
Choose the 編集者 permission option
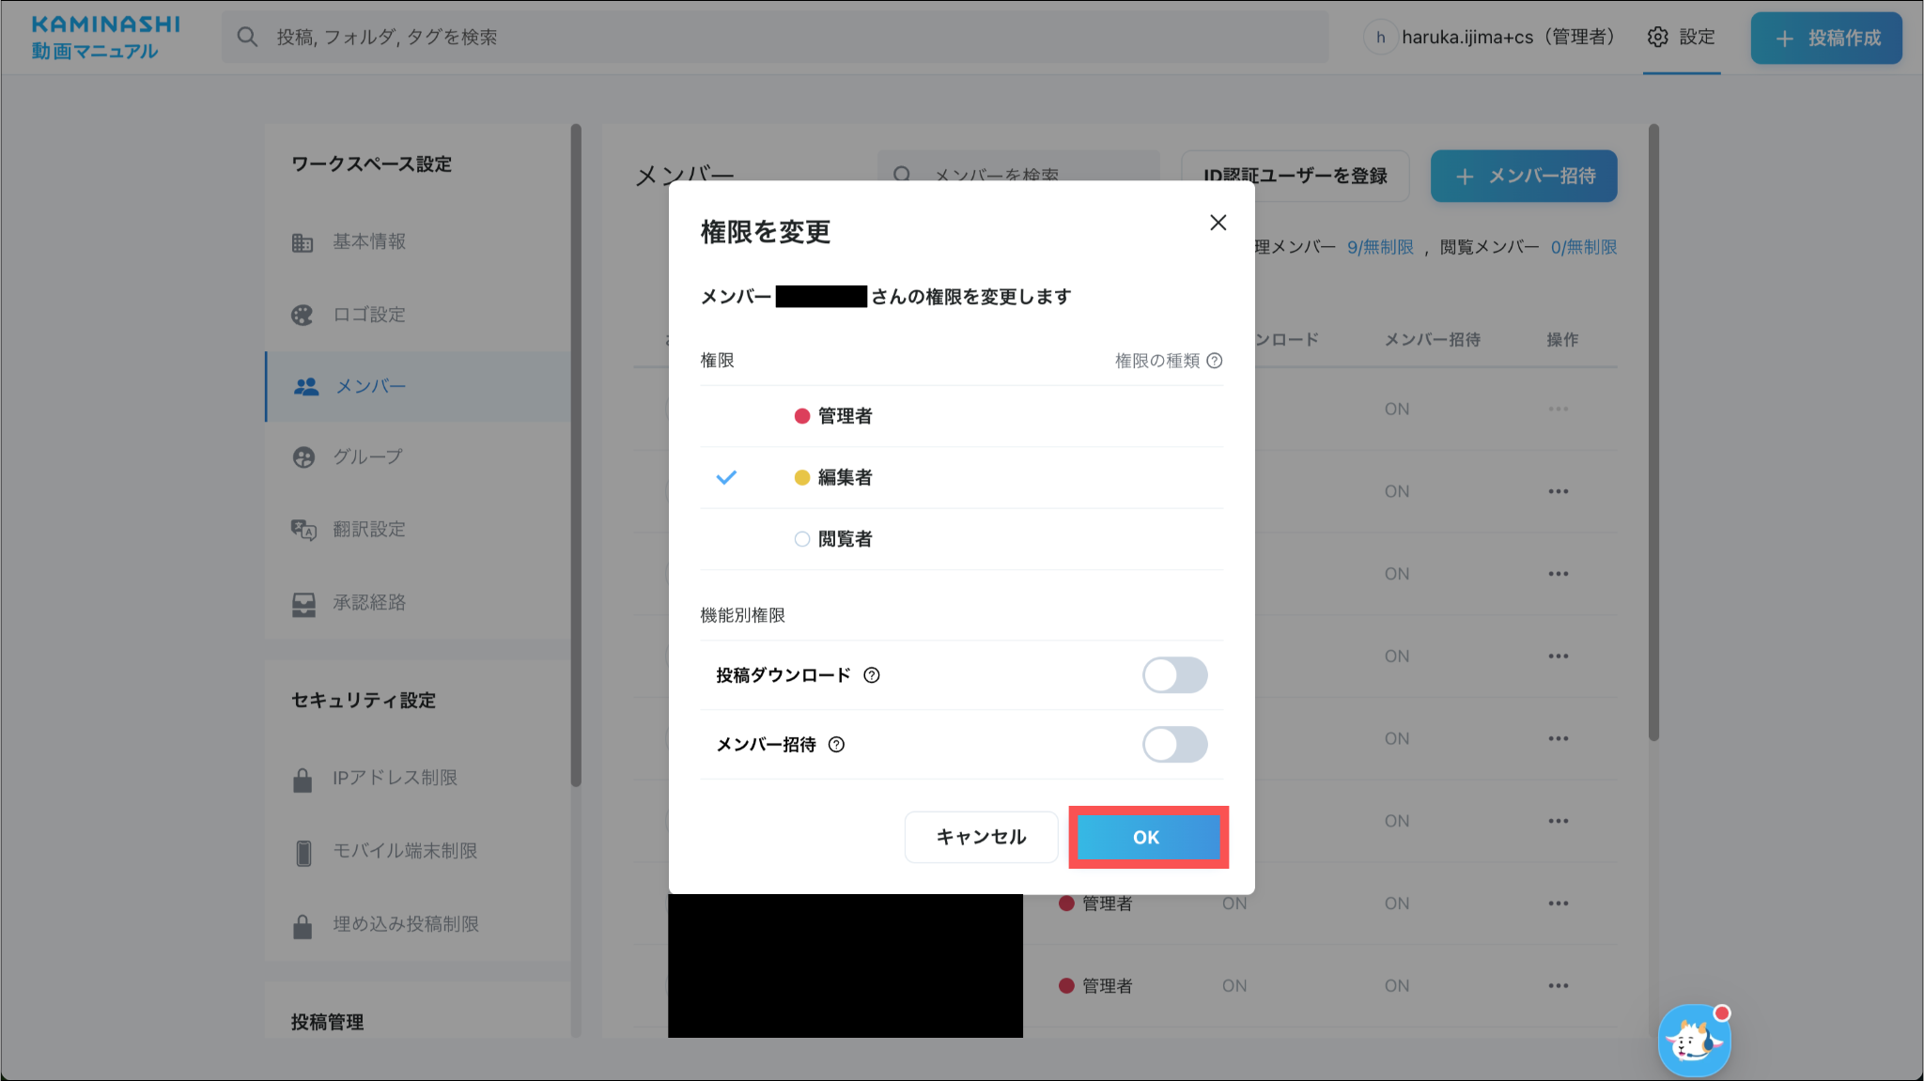coord(844,477)
